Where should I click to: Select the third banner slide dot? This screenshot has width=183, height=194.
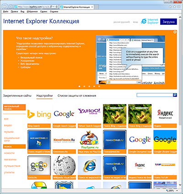click(89, 86)
